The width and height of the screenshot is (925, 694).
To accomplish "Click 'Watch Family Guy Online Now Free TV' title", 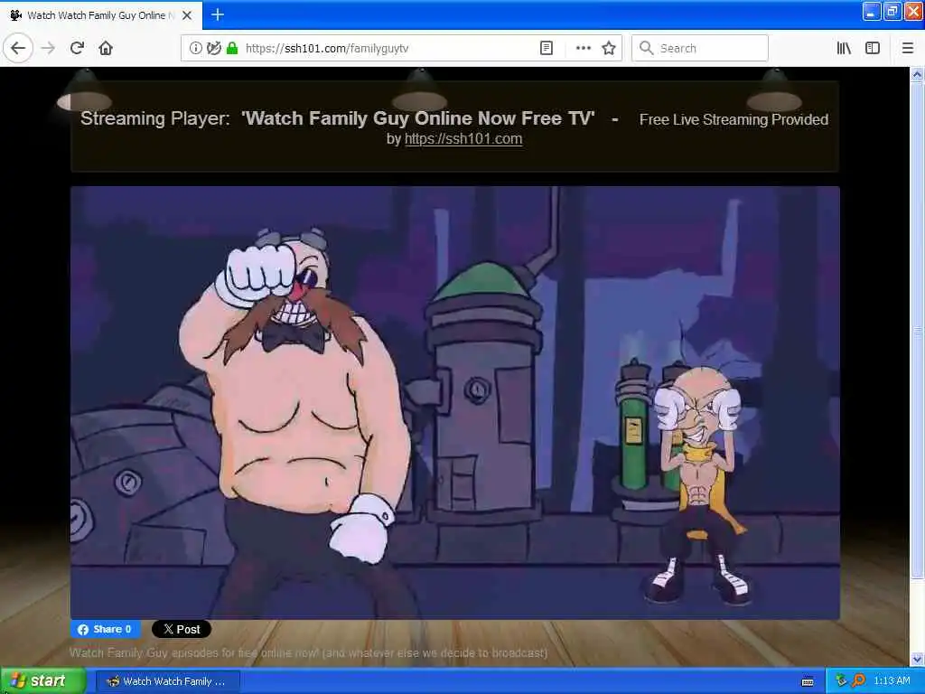I will (x=417, y=118).
